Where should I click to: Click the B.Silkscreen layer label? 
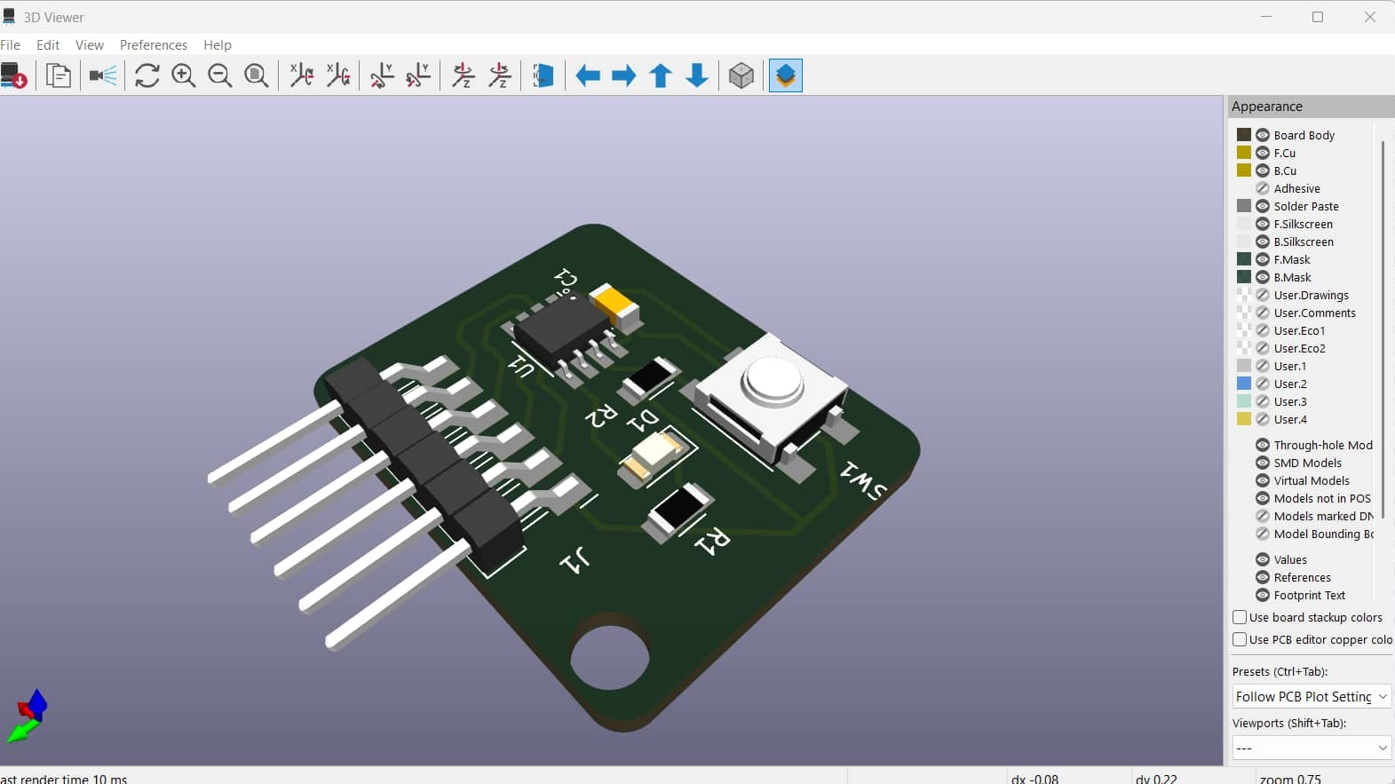[1304, 242]
